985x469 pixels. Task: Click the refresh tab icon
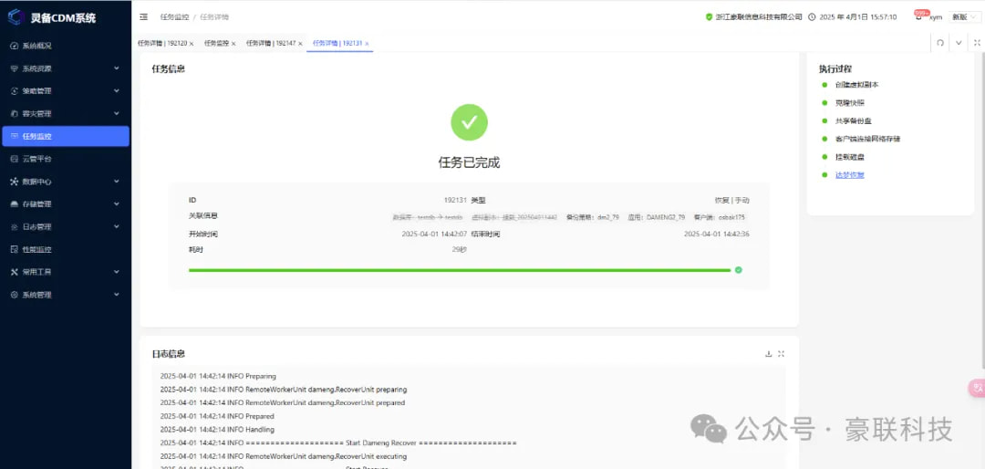coord(940,43)
